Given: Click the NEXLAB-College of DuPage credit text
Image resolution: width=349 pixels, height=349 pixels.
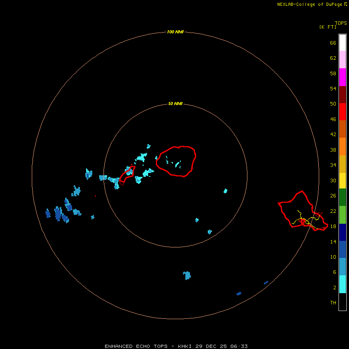Looking at the screenshot, I should tap(312, 4).
